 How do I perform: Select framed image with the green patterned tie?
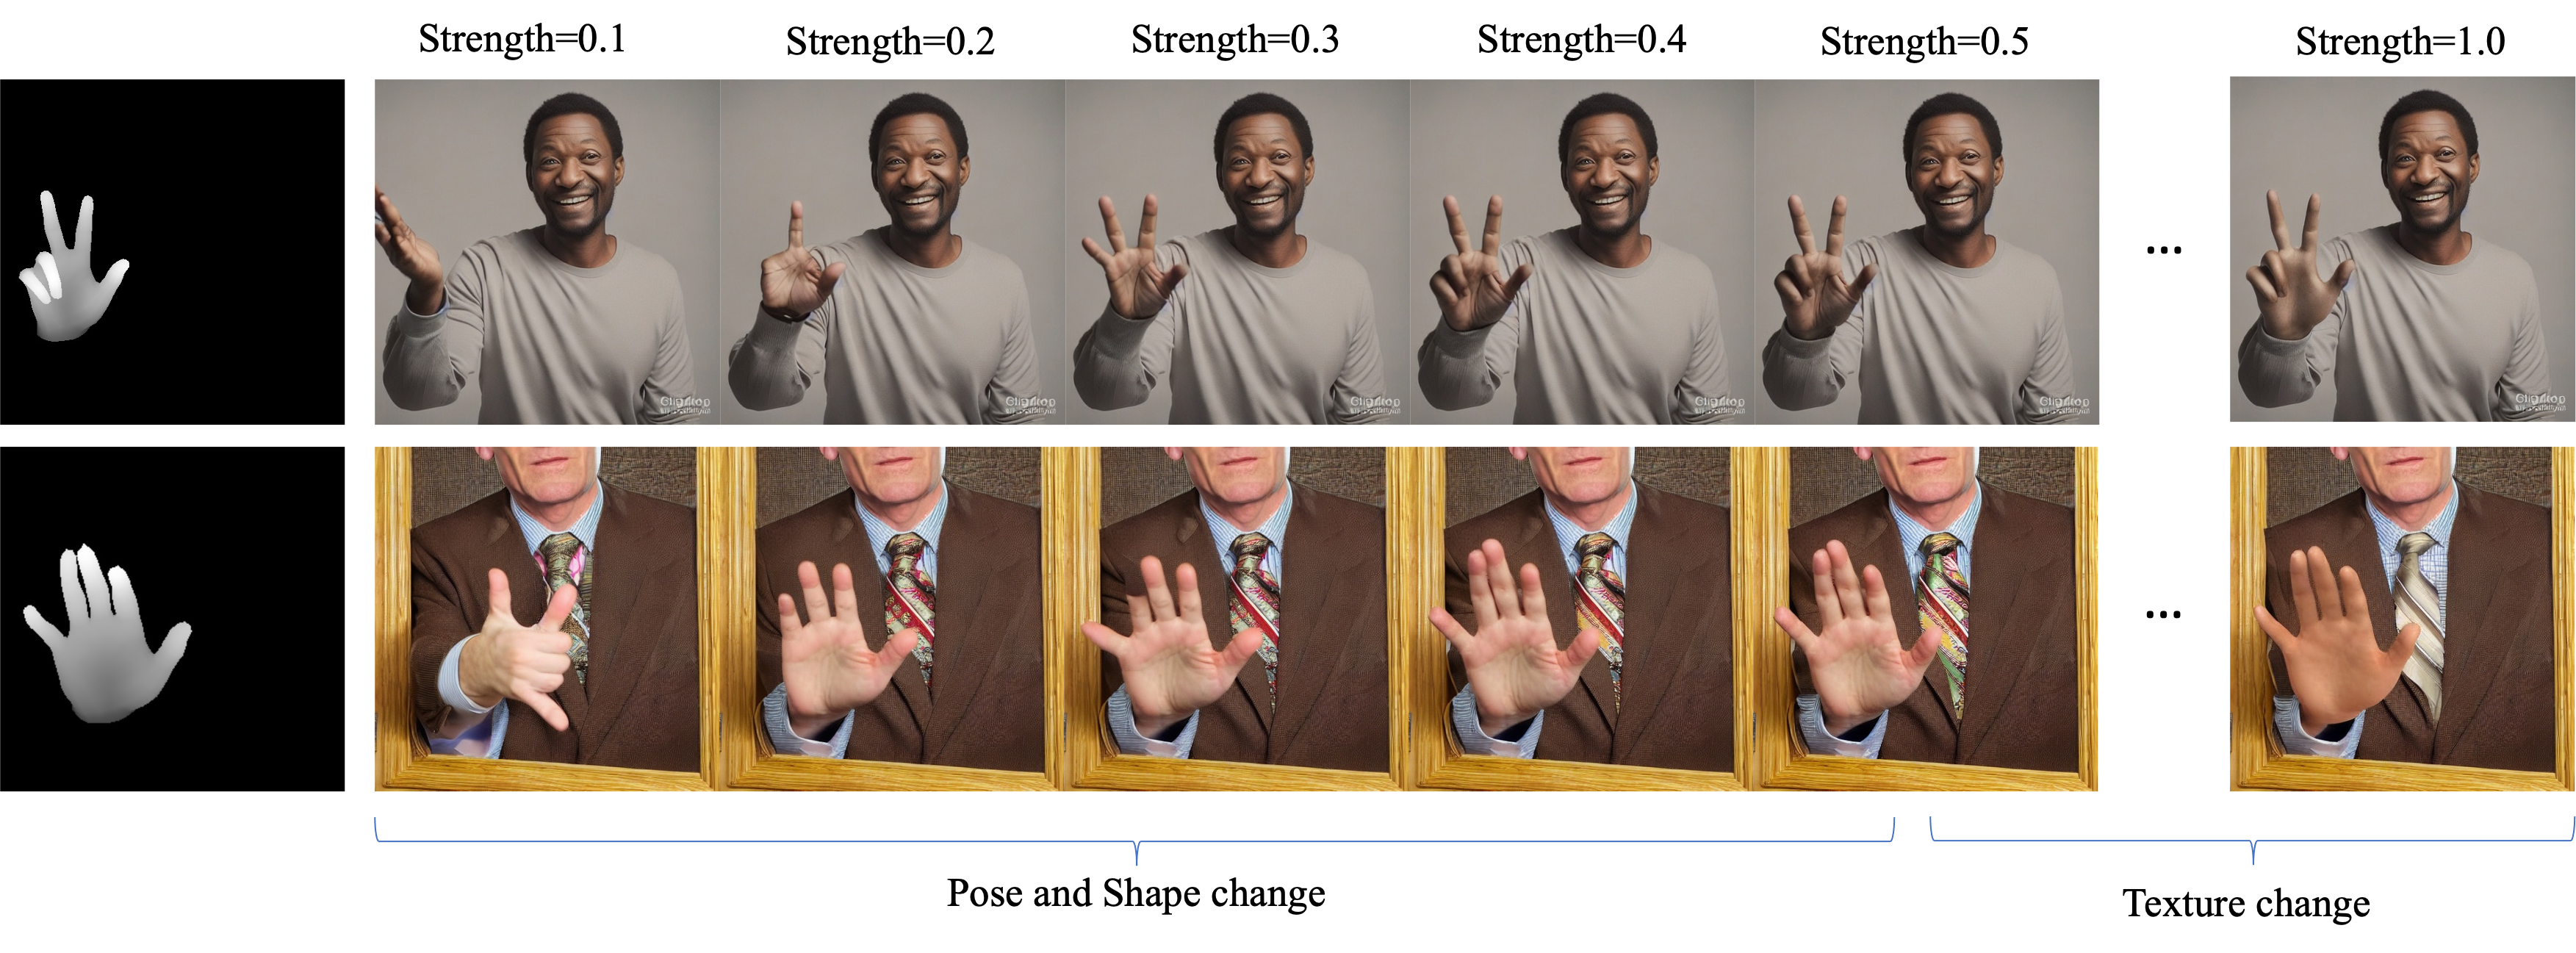1927,620
